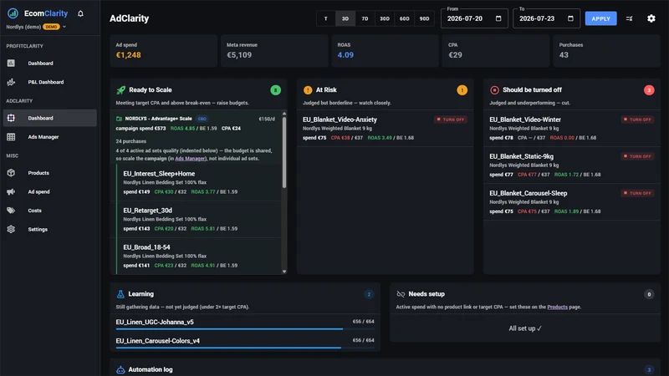Open notifications bell icon

(x=80, y=13)
